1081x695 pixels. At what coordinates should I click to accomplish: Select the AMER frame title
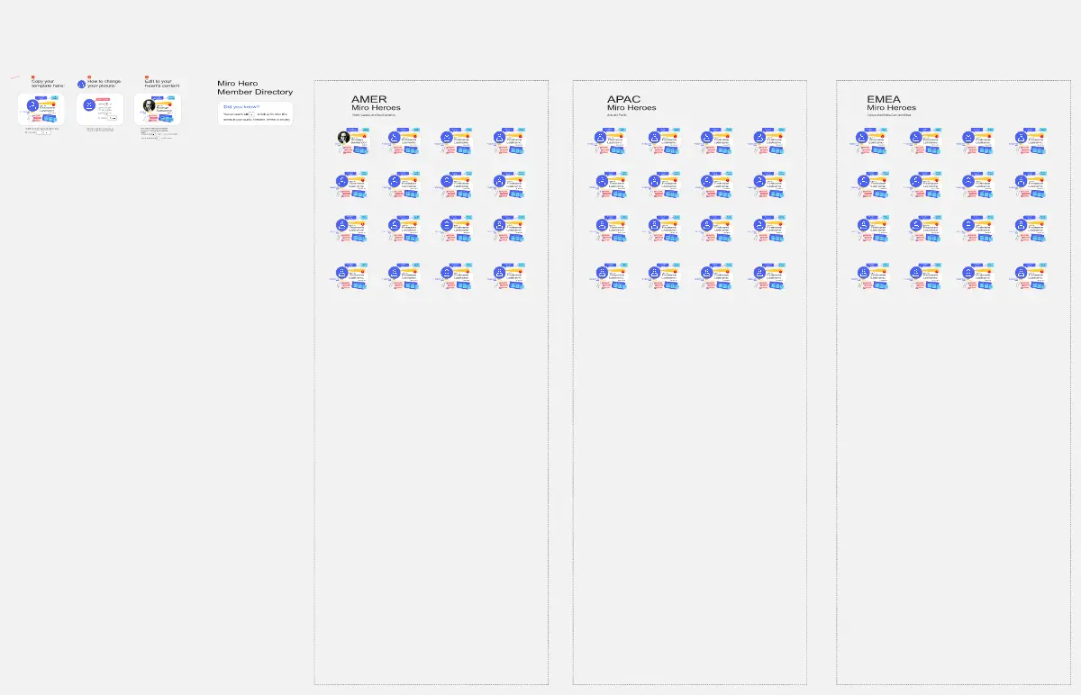(369, 99)
